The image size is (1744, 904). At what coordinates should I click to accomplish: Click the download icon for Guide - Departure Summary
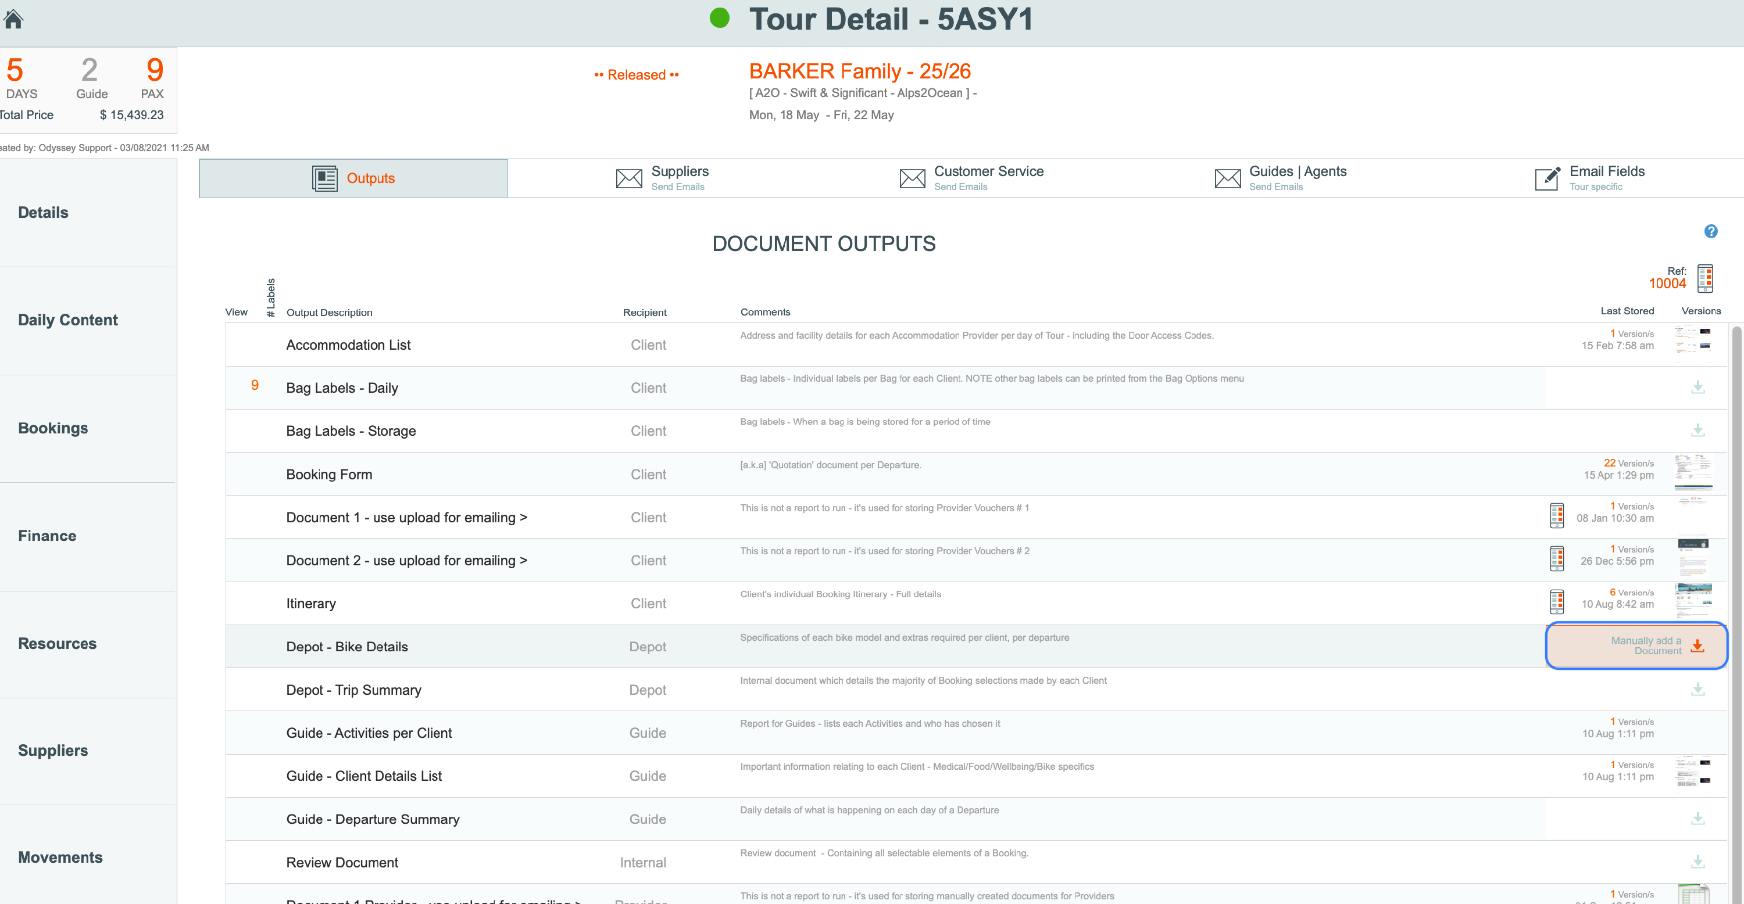[1698, 819]
